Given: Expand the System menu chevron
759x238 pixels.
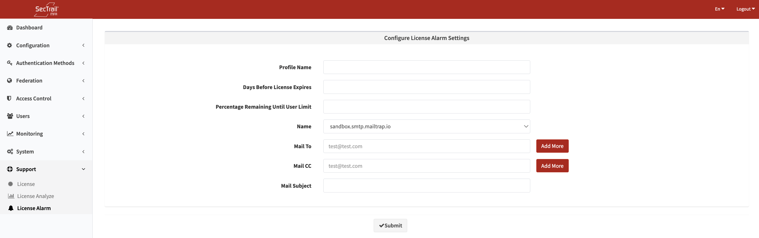Looking at the screenshot, I should coord(83,152).
